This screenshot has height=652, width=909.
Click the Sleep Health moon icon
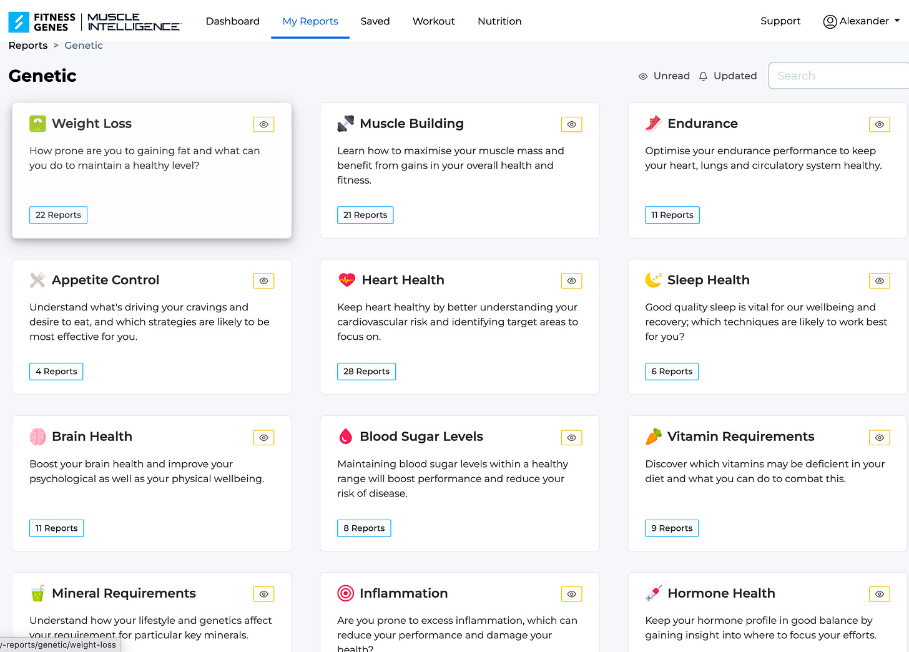[653, 279]
